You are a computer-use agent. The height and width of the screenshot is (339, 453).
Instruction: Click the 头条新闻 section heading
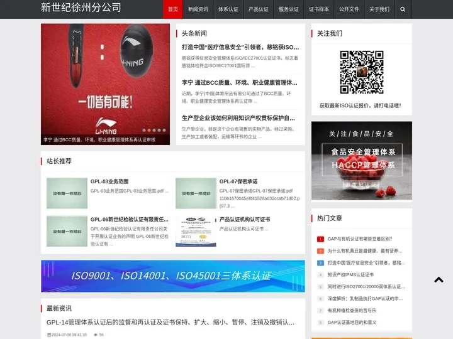pyautogui.click(x=194, y=33)
